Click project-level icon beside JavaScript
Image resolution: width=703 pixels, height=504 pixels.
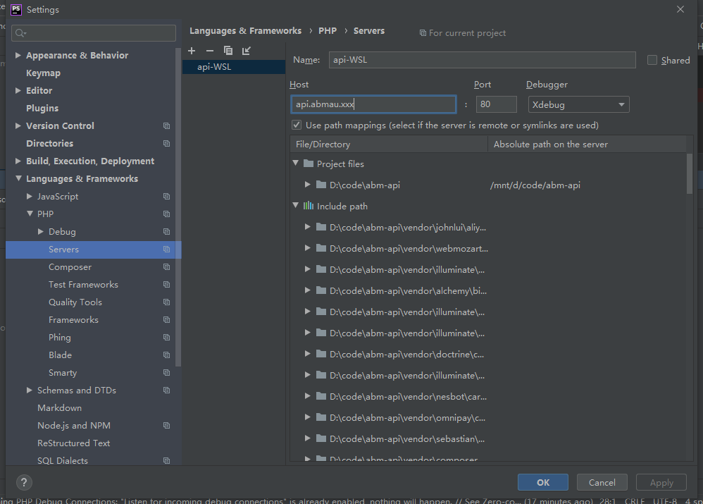point(166,197)
